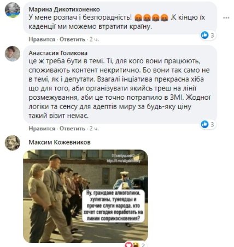
Task: View like reactions on Марина's comment
Action: (208, 35)
